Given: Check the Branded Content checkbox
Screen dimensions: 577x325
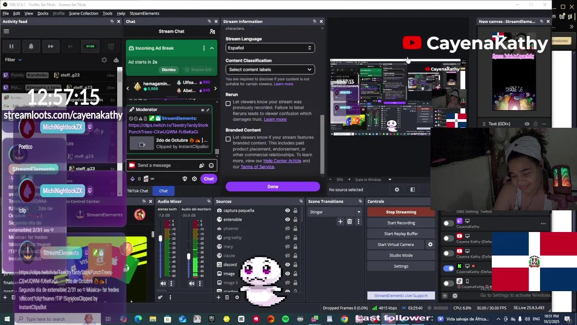Looking at the screenshot, I should (x=228, y=139).
